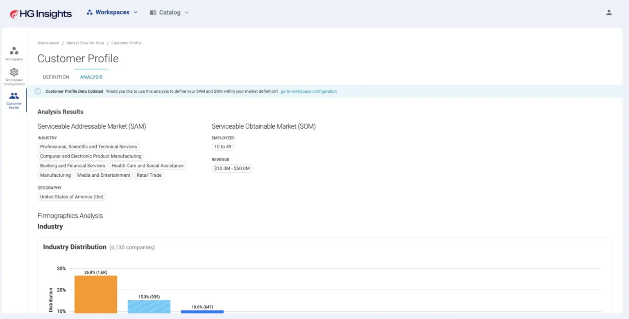Click the light blue 15.3% bar
The image size is (629, 319).
[149, 307]
